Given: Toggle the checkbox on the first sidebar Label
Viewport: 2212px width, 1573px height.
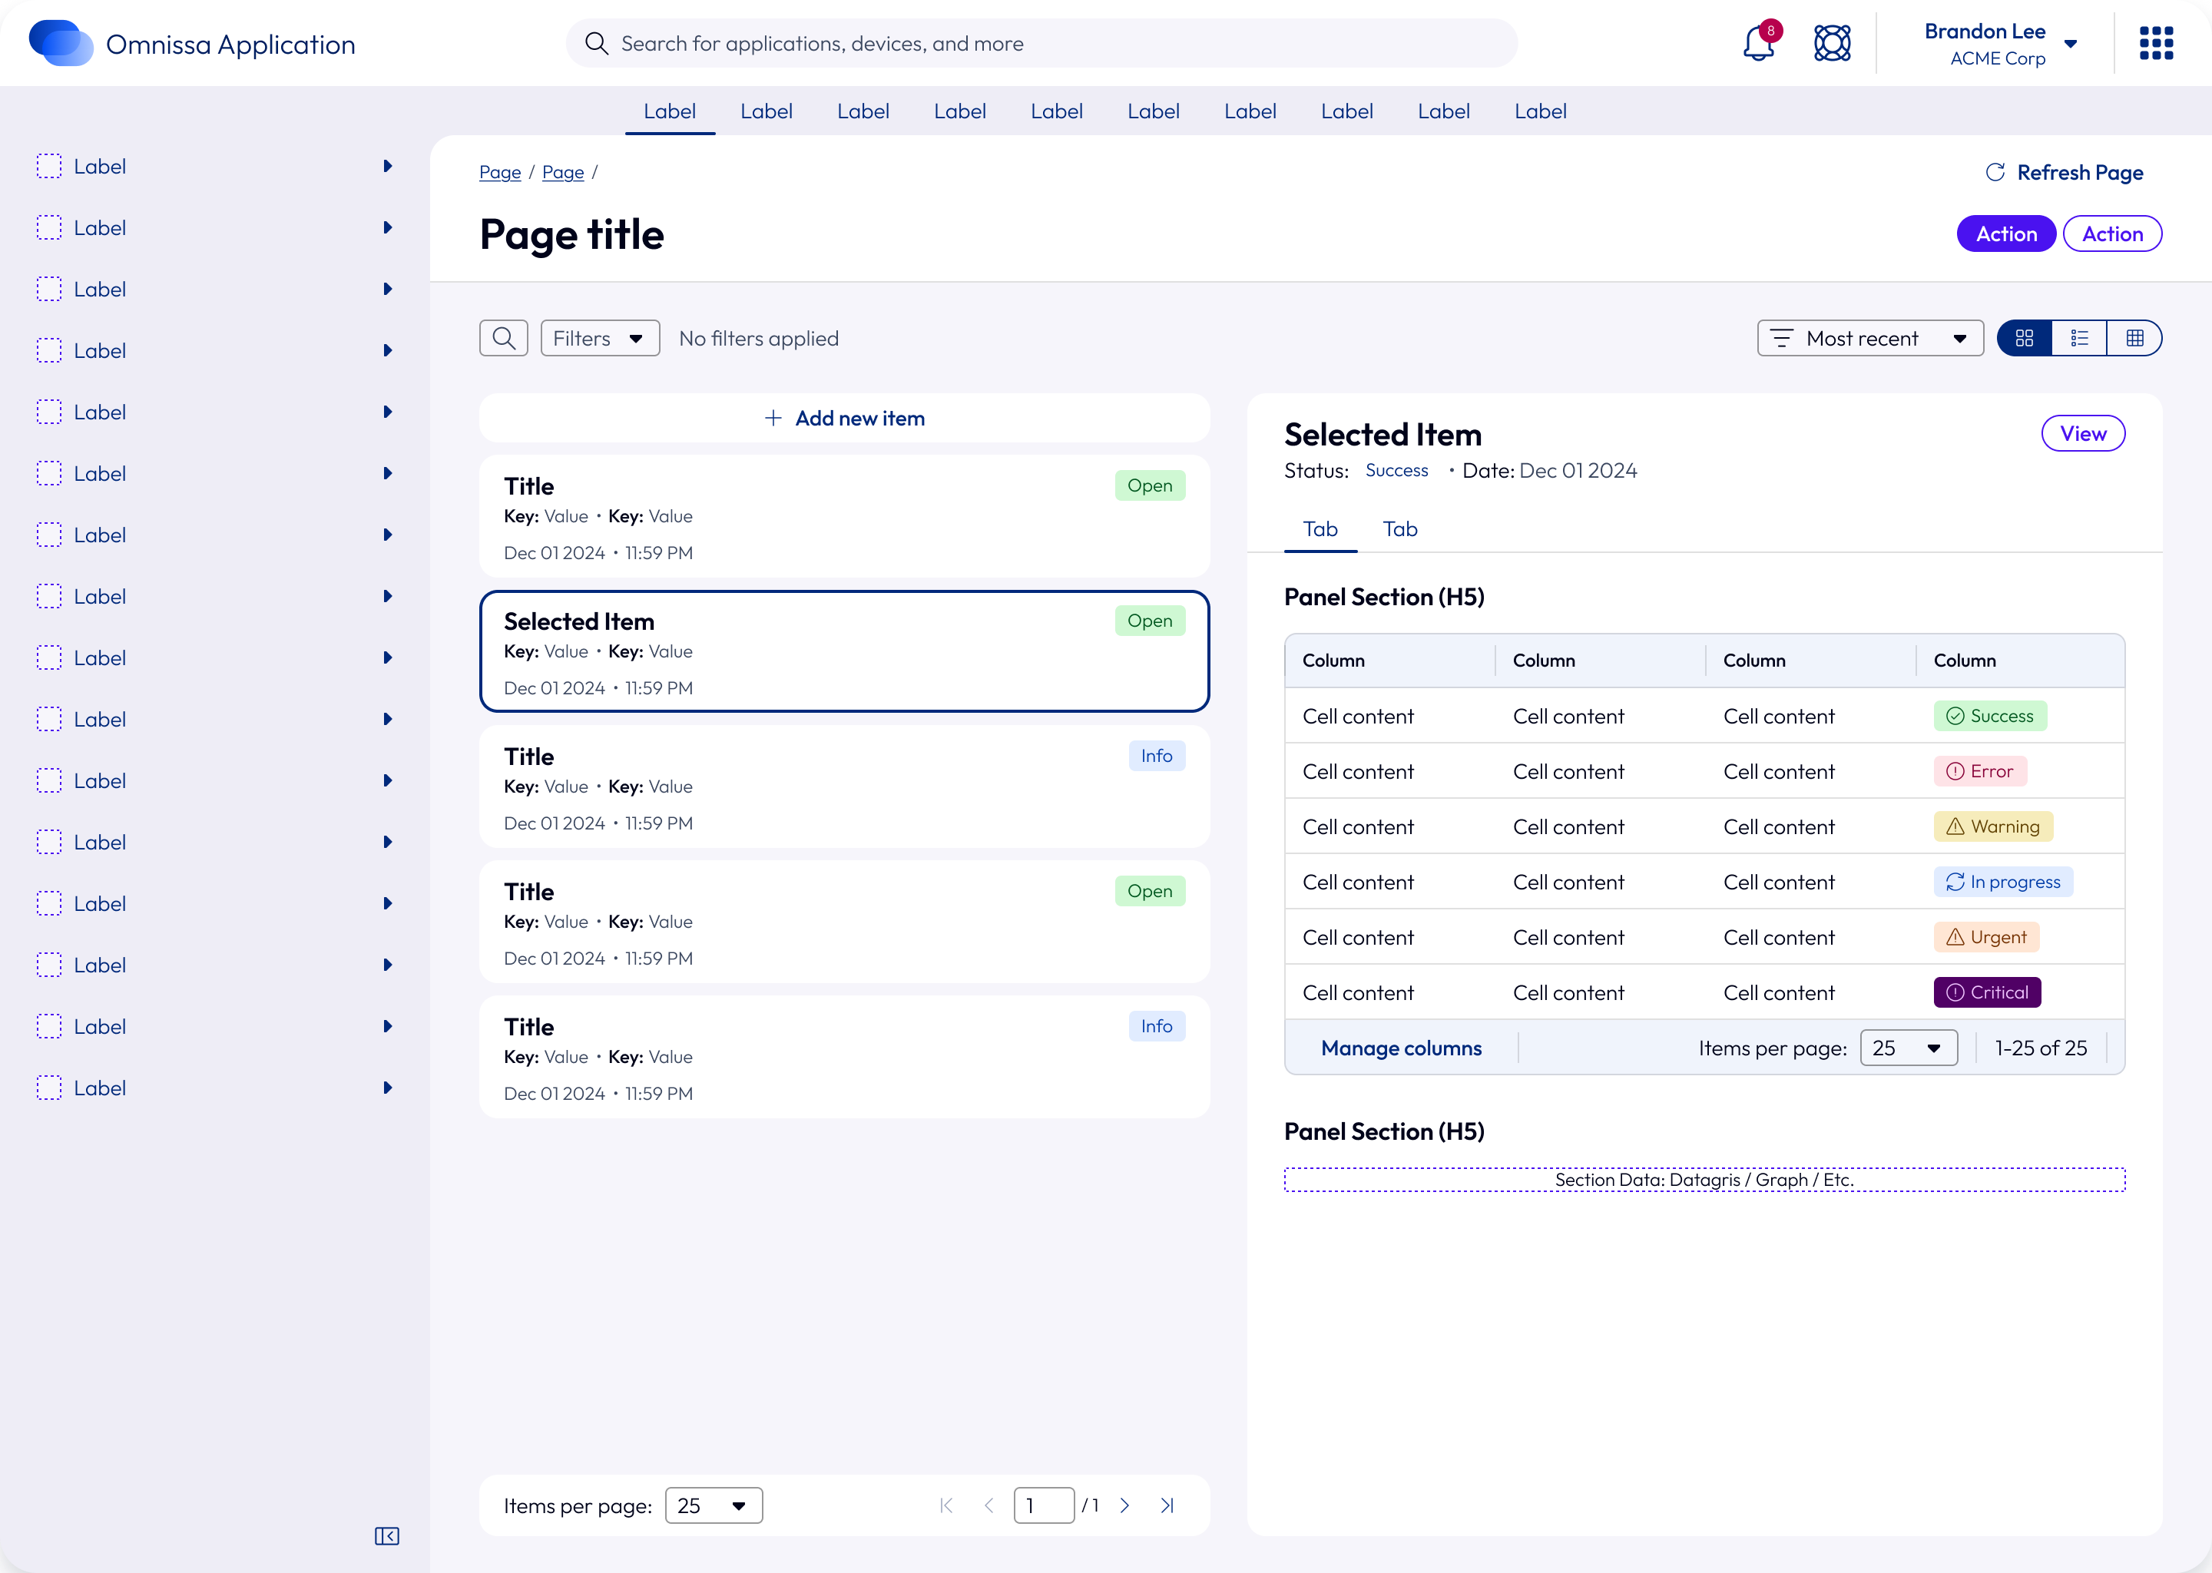Looking at the screenshot, I should click(49, 166).
